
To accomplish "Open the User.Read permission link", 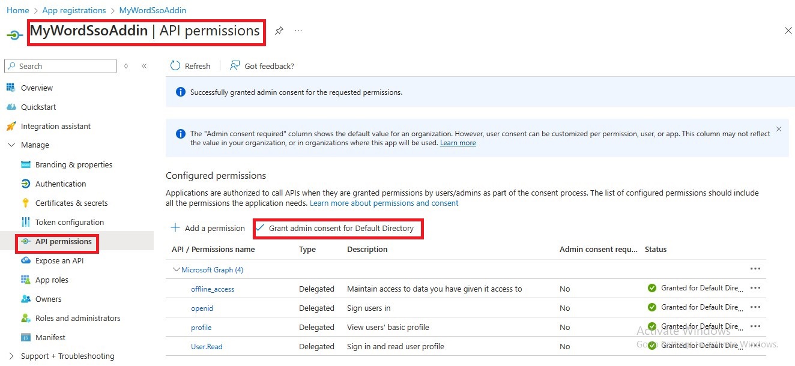I will pyautogui.click(x=207, y=347).
